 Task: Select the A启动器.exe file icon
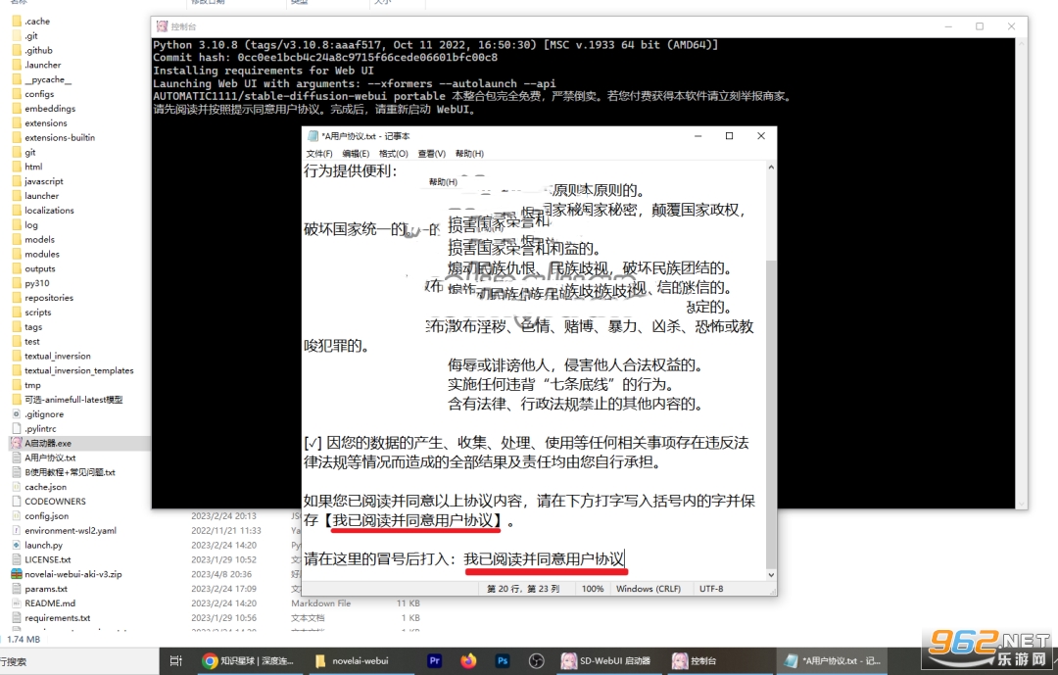point(17,443)
